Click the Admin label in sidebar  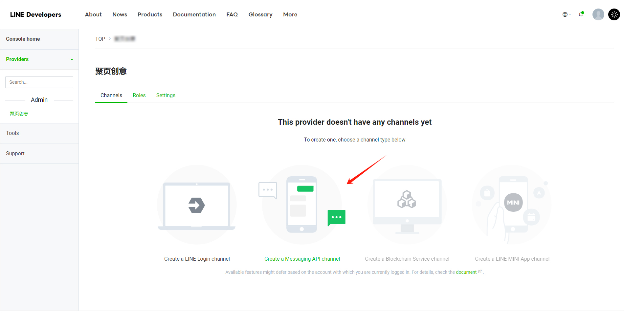[x=39, y=100]
